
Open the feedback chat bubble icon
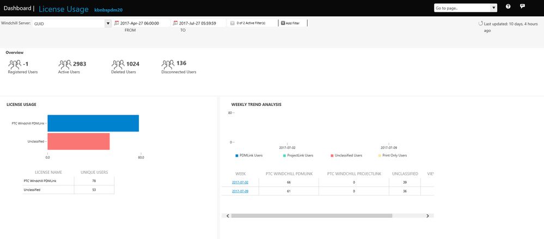pyautogui.click(x=522, y=7)
